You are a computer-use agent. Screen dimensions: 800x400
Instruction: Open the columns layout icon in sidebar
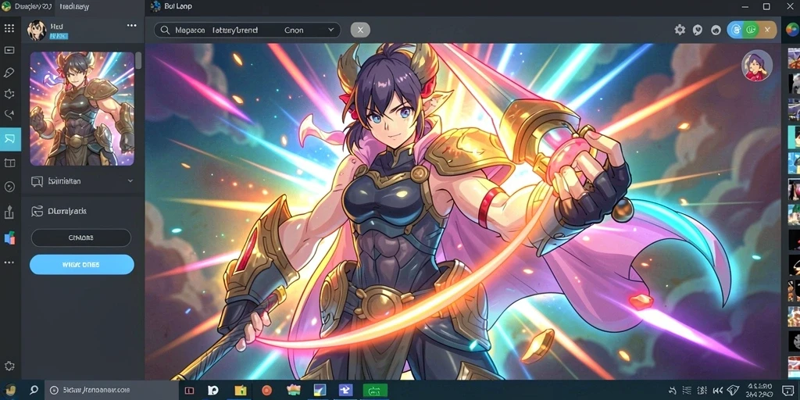pyautogui.click(x=9, y=163)
